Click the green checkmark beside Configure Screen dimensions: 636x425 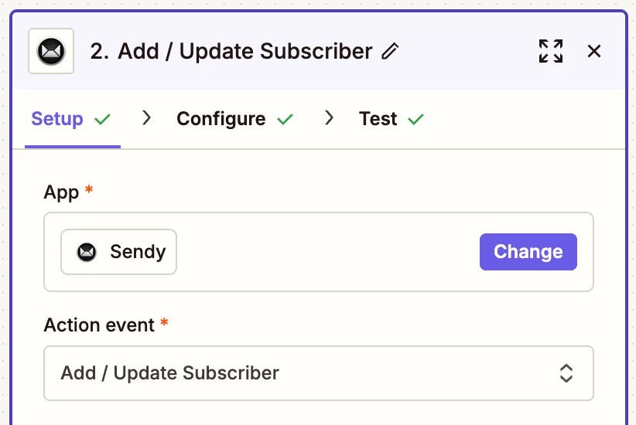click(x=285, y=120)
